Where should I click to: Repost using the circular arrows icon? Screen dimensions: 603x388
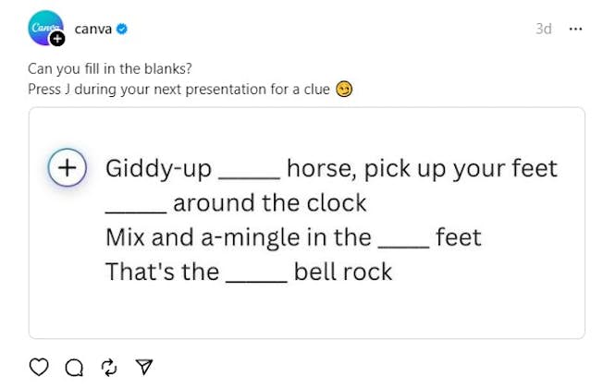[109, 367]
